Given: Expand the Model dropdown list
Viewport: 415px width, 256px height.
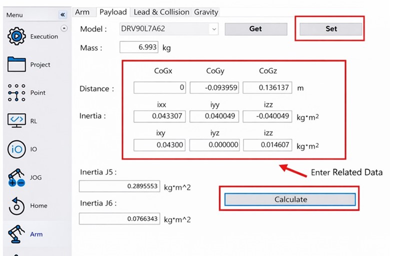Looking at the screenshot, I should click(x=214, y=29).
